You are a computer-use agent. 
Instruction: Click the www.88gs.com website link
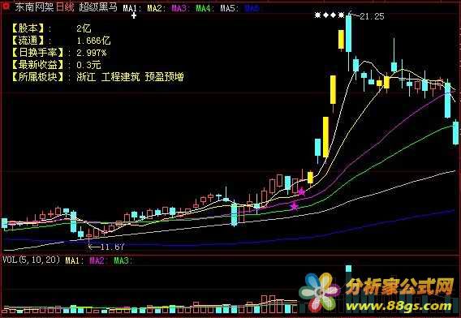[x=399, y=306]
